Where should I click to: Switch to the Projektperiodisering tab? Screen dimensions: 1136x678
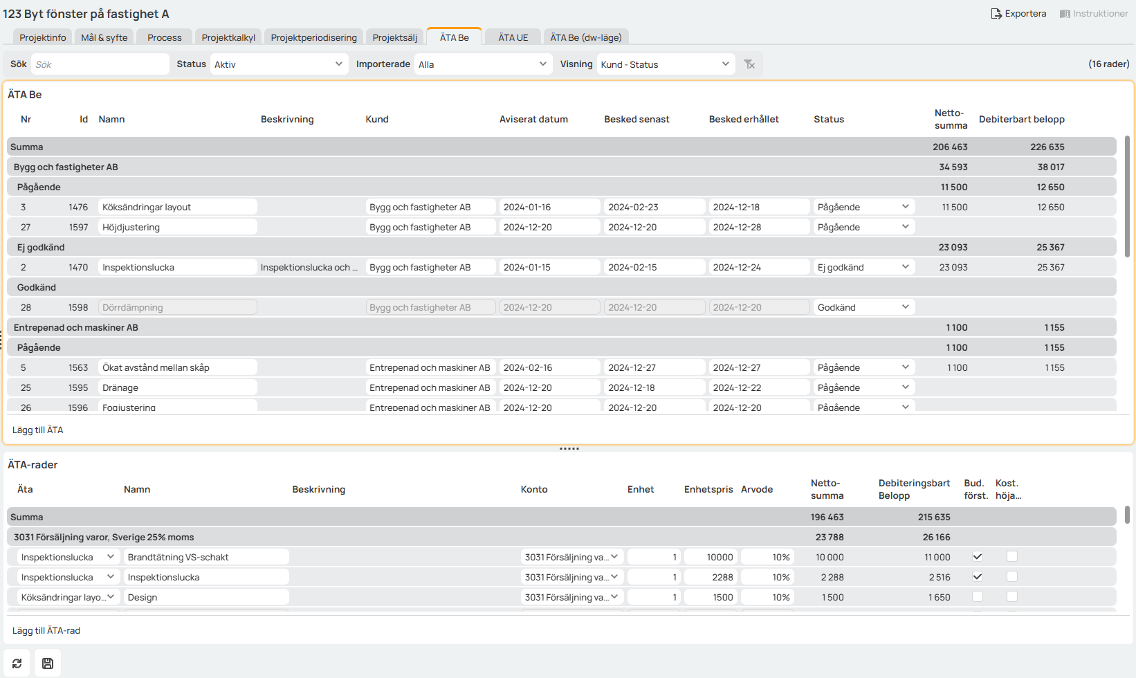[314, 37]
